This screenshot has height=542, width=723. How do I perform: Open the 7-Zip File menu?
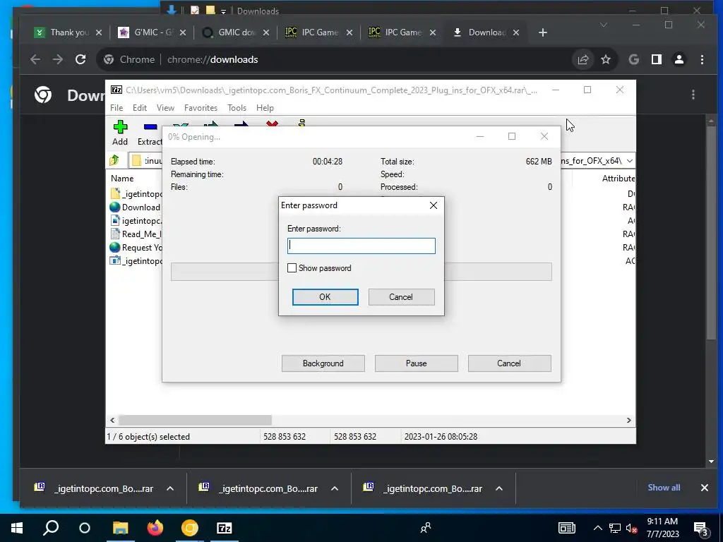pos(116,107)
